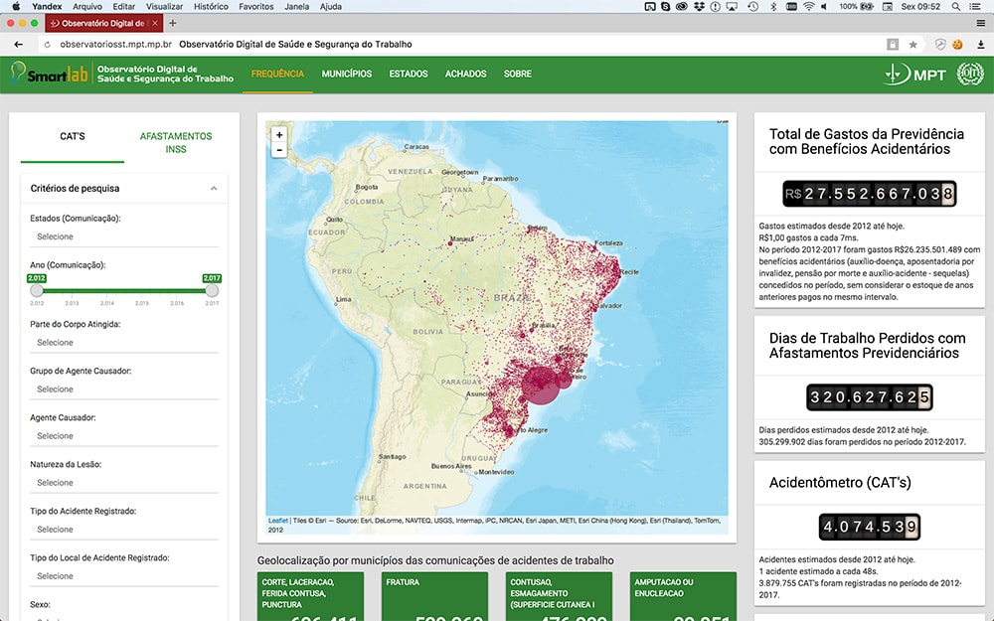Viewport: 994px width, 621px height.
Task: Click the Total de Gastos R$ counter
Action: click(869, 194)
